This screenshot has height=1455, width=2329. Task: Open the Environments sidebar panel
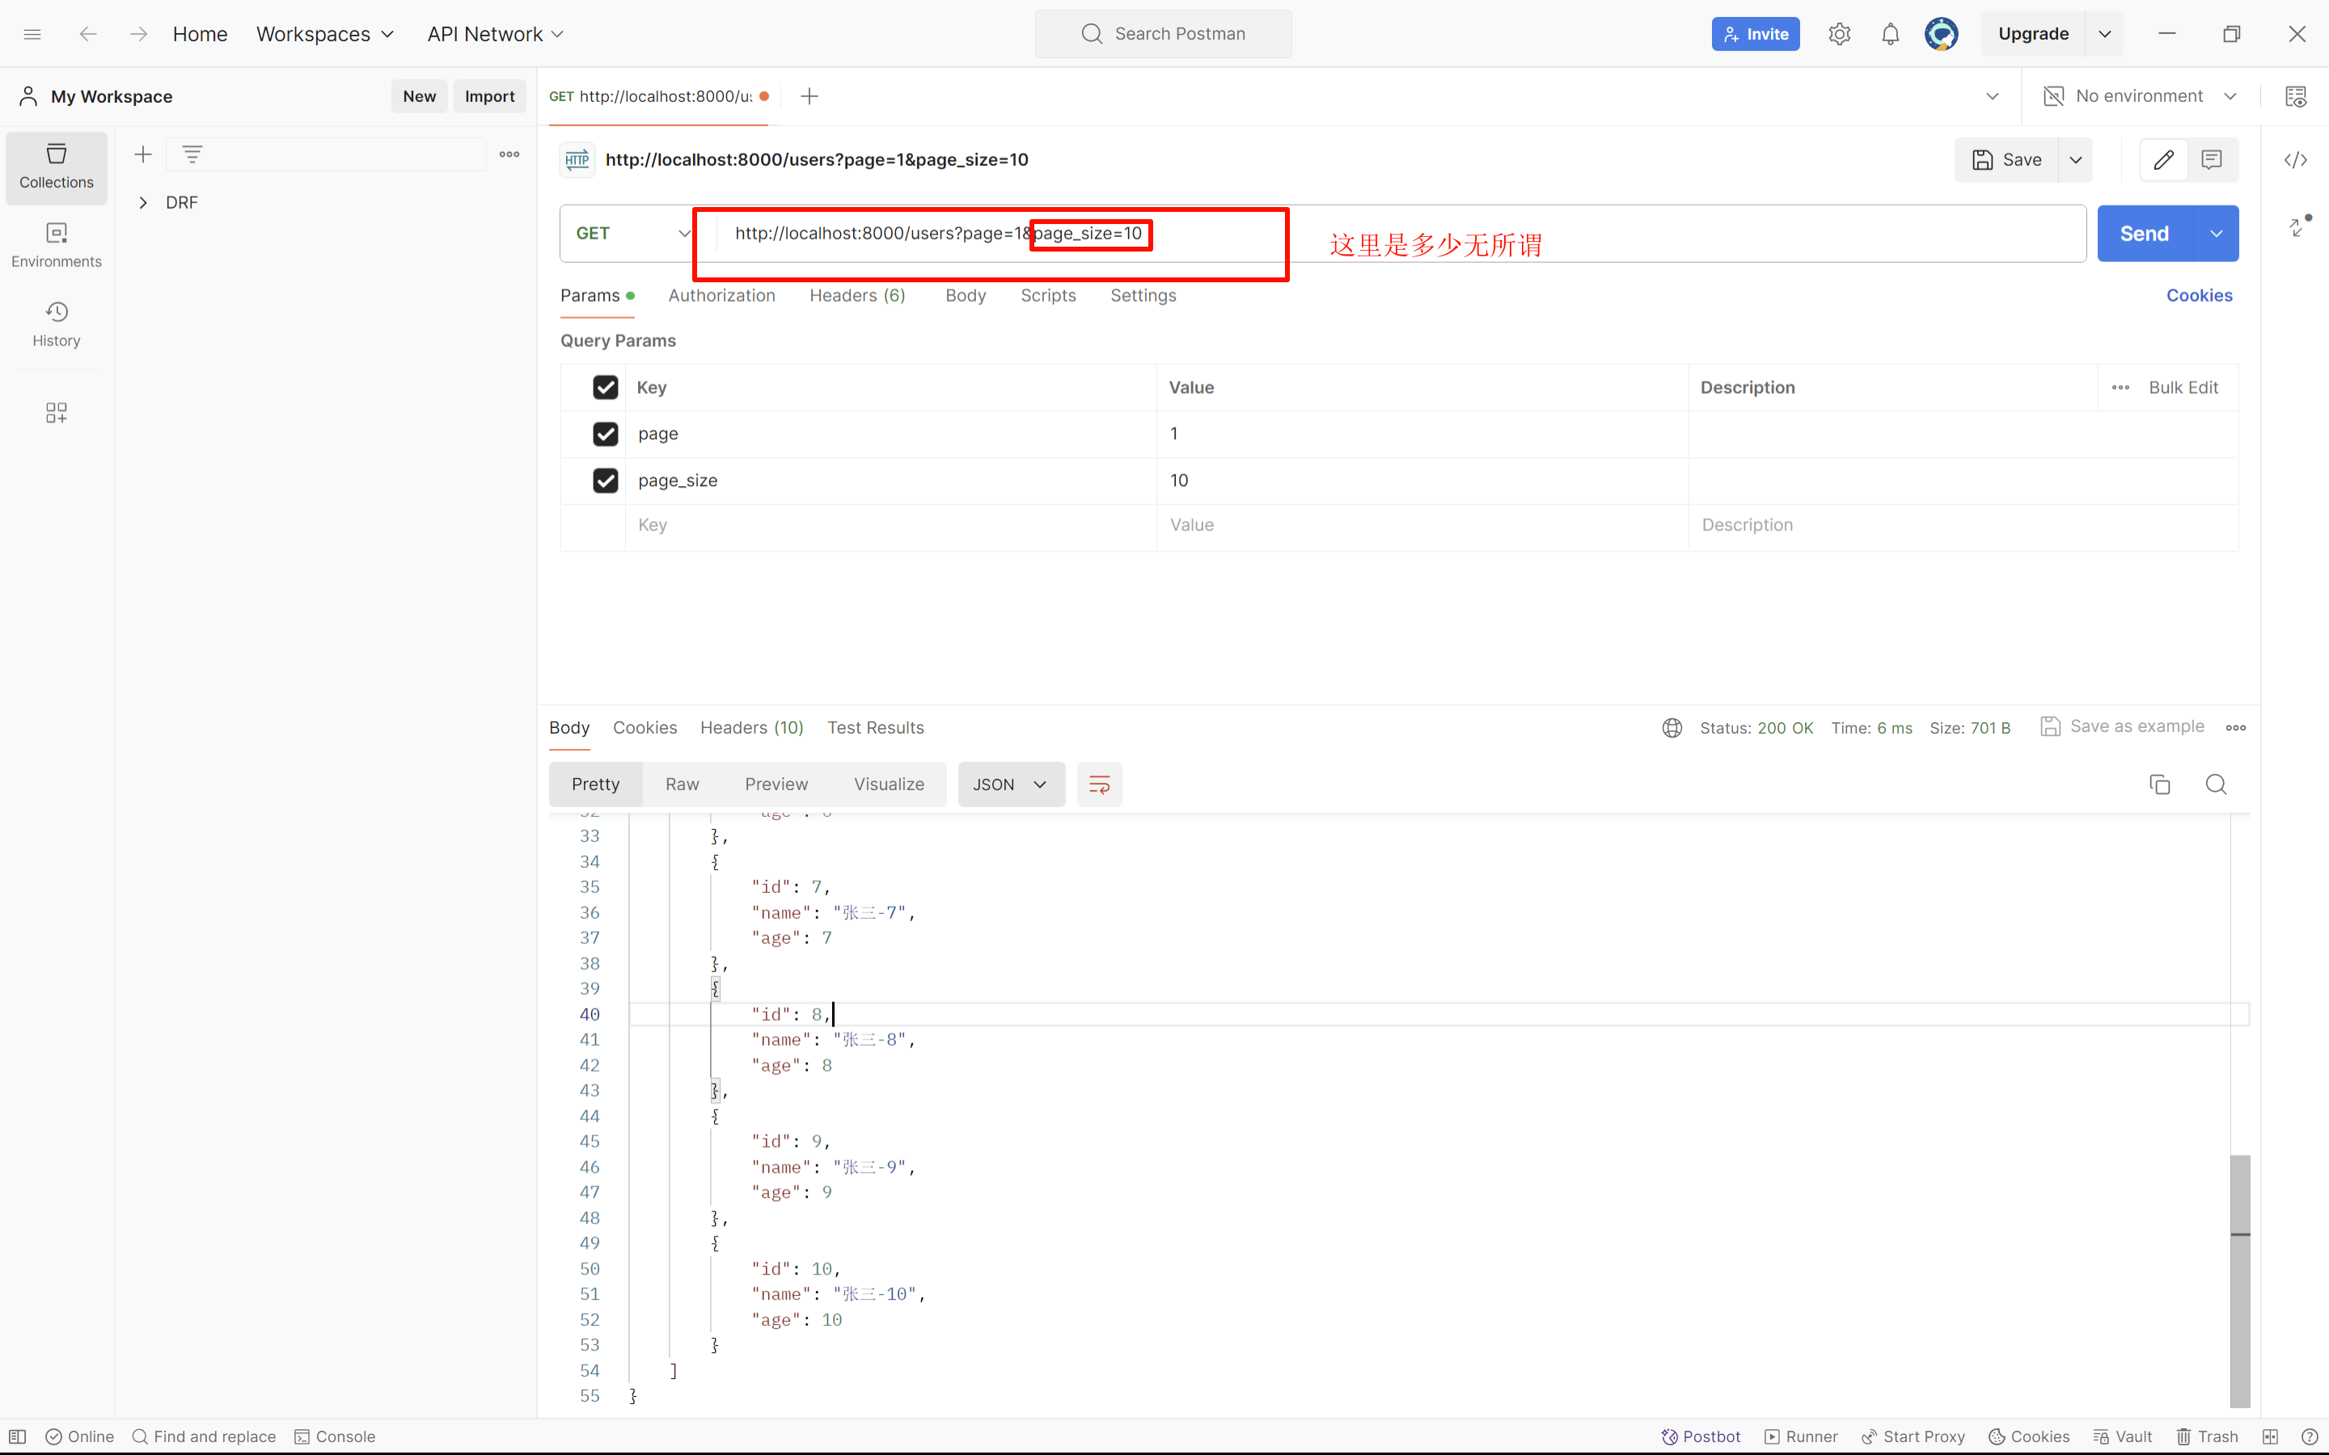point(56,244)
